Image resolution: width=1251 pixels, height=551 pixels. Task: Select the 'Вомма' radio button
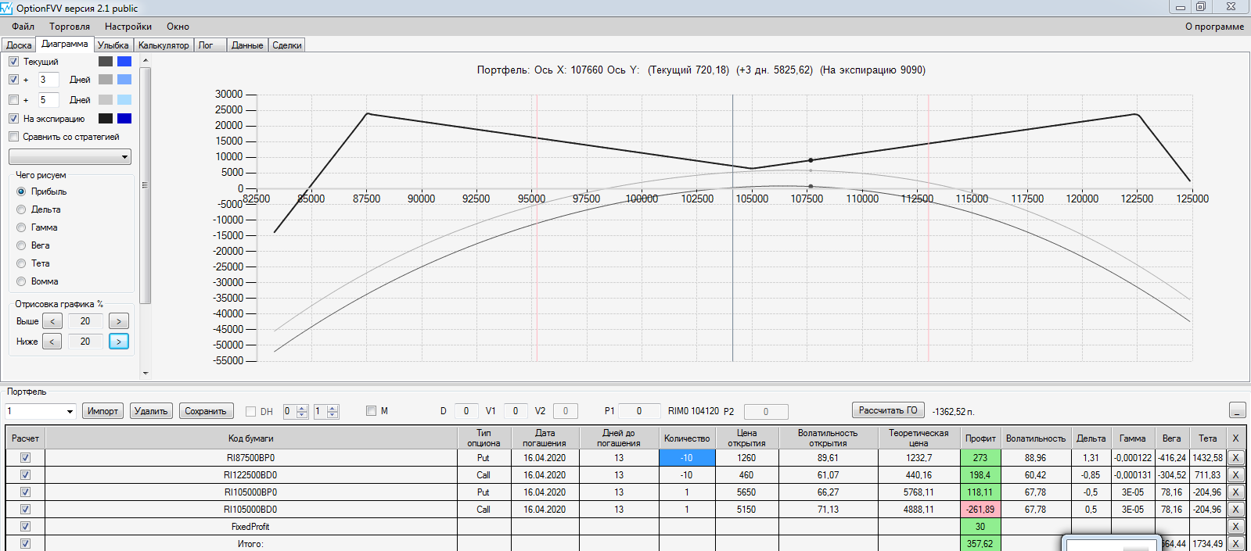pyautogui.click(x=21, y=281)
